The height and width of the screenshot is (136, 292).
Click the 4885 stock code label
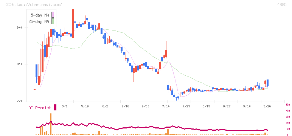pos(282,5)
